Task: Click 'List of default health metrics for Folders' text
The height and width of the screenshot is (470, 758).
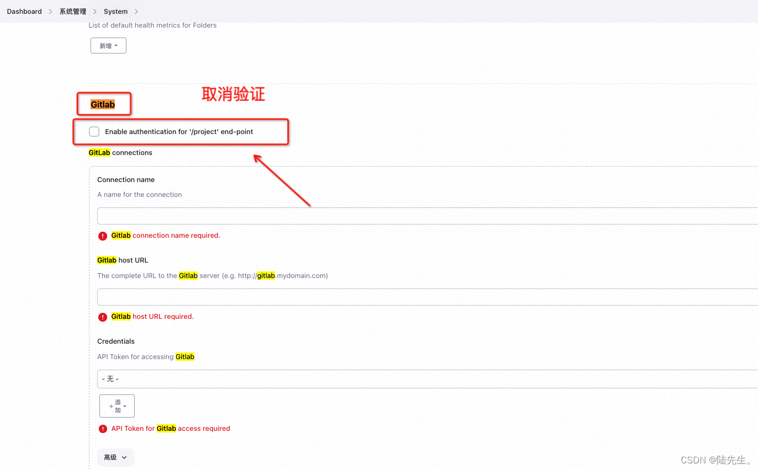Action: 152,25
